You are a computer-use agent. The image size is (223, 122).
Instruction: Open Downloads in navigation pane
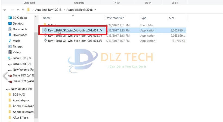[x=20, y=35]
